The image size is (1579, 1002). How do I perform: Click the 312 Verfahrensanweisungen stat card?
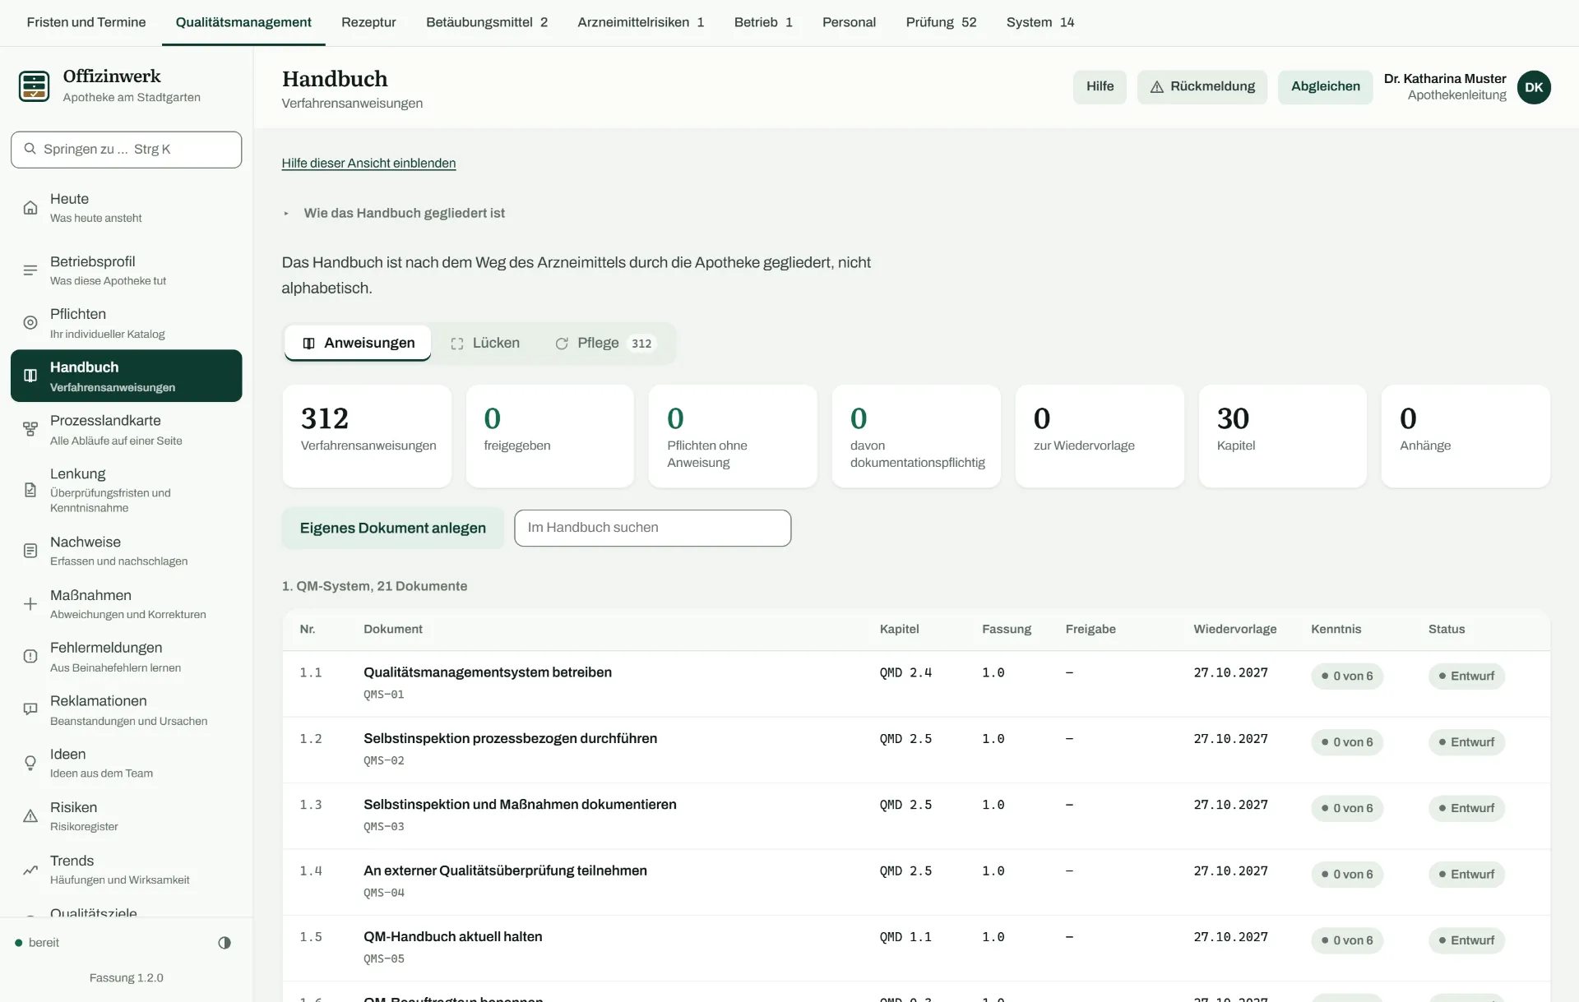[x=367, y=436]
